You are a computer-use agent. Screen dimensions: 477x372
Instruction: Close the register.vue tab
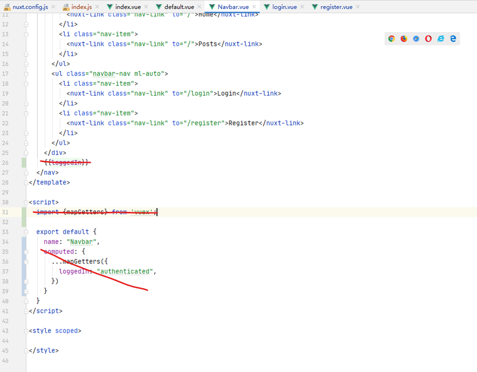[x=358, y=7]
